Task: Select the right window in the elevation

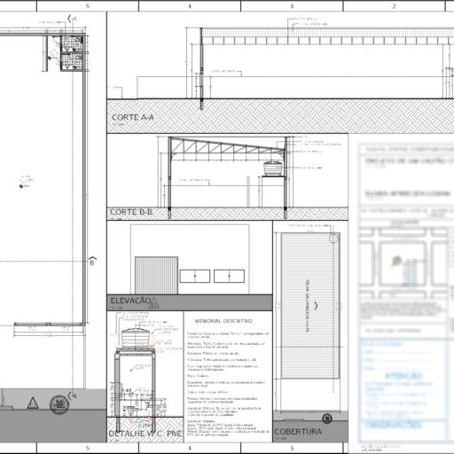Action: click(x=229, y=276)
